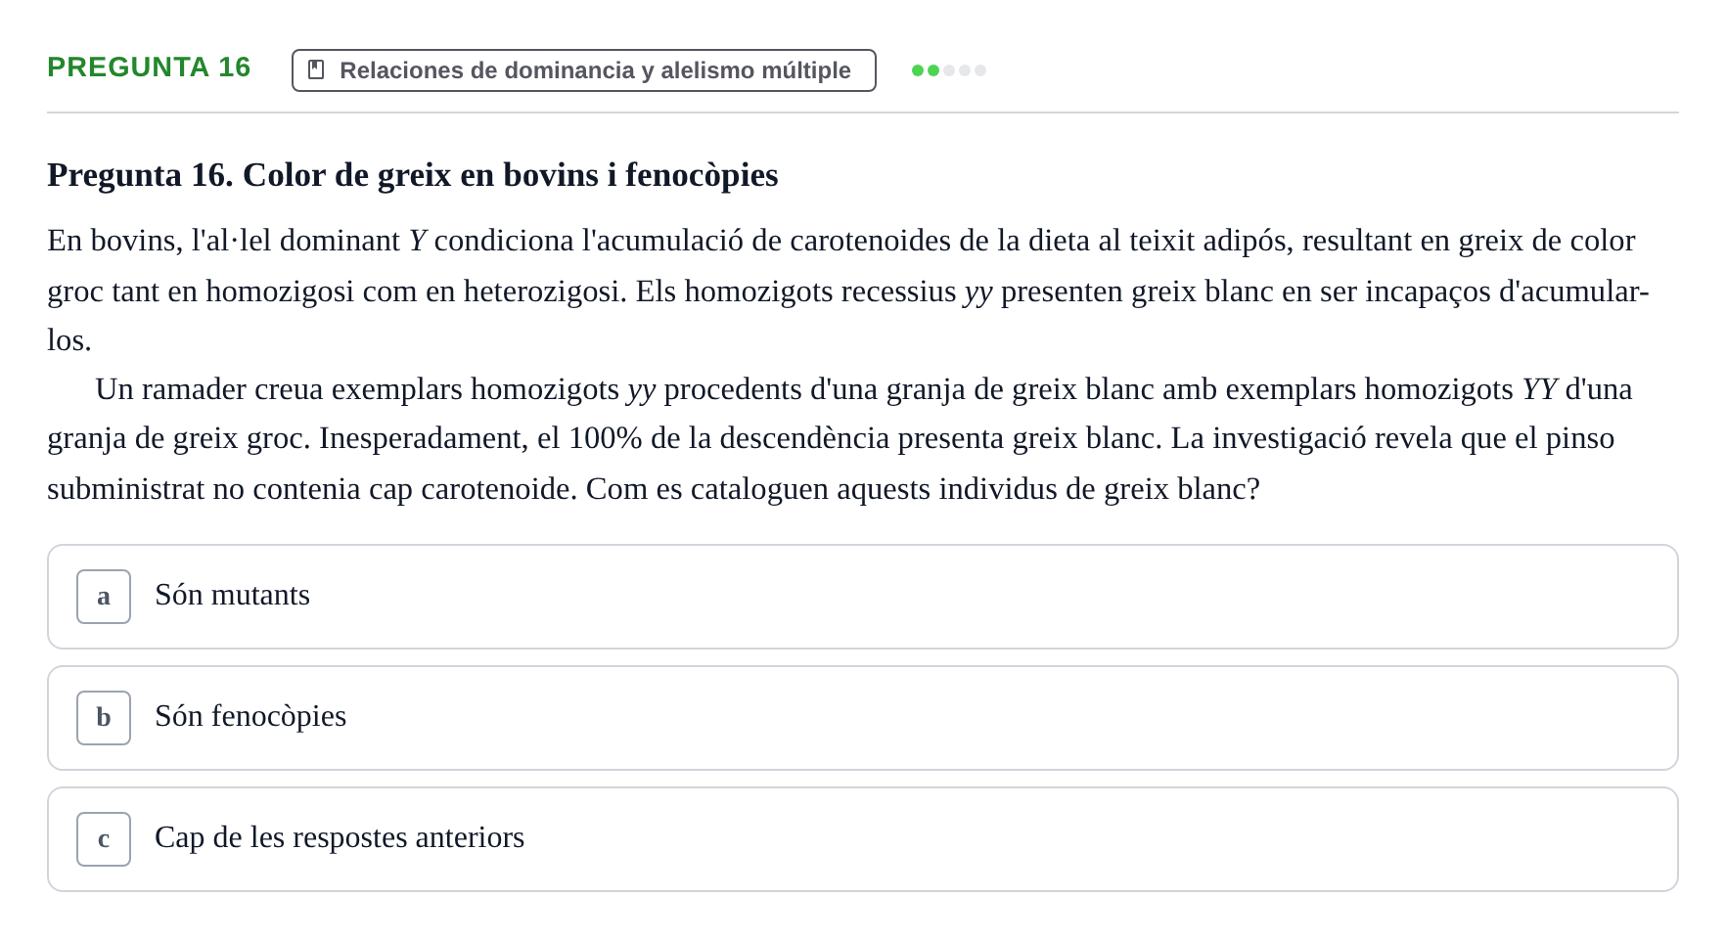The width and height of the screenshot is (1726, 941).
Task: Click the letter "c" badge
Action: coord(104,839)
